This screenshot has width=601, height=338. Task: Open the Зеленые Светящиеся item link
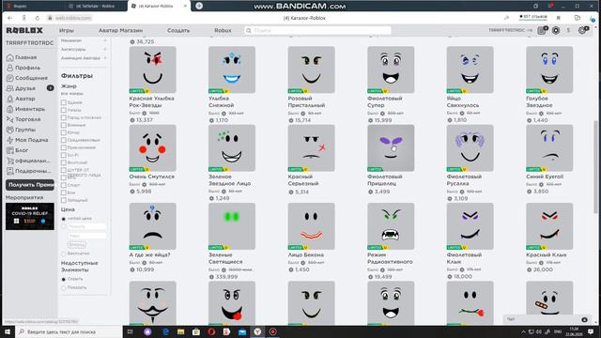click(x=225, y=258)
